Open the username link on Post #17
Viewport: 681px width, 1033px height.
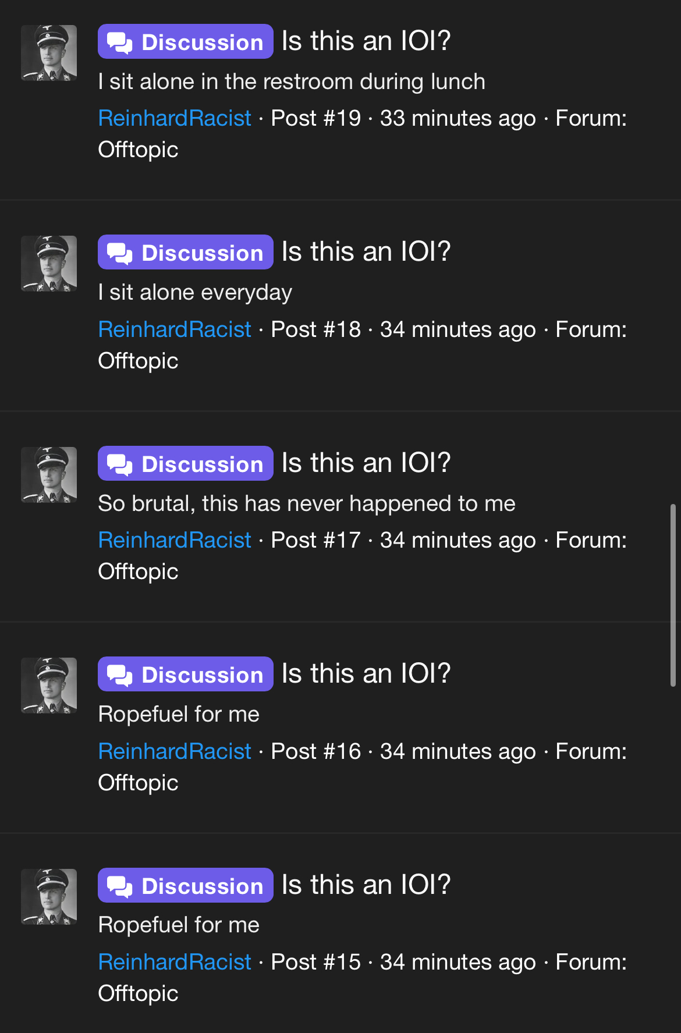click(x=175, y=540)
